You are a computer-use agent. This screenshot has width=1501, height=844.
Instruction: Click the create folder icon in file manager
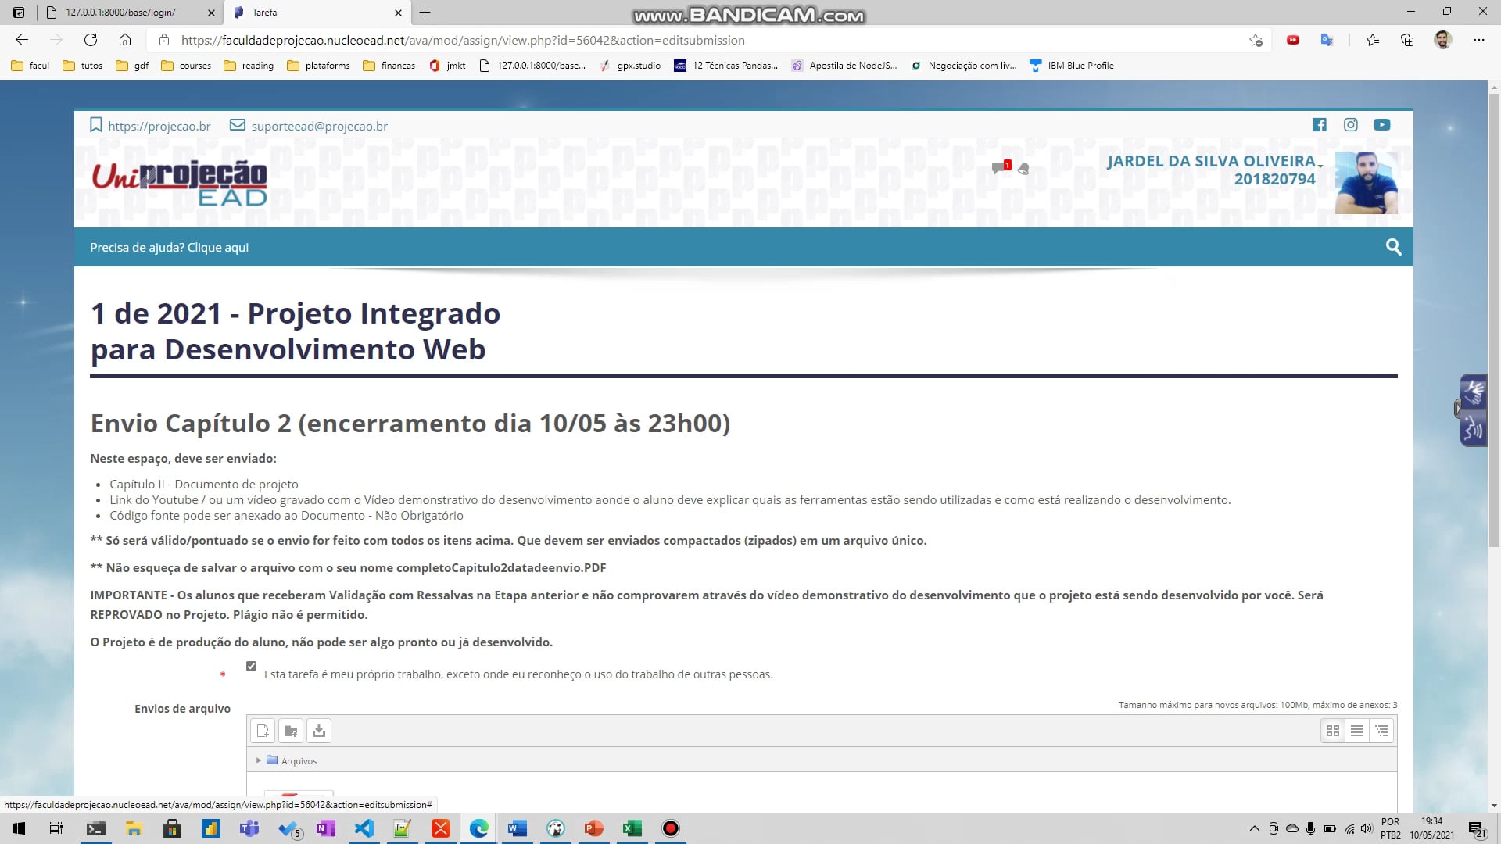(x=291, y=731)
